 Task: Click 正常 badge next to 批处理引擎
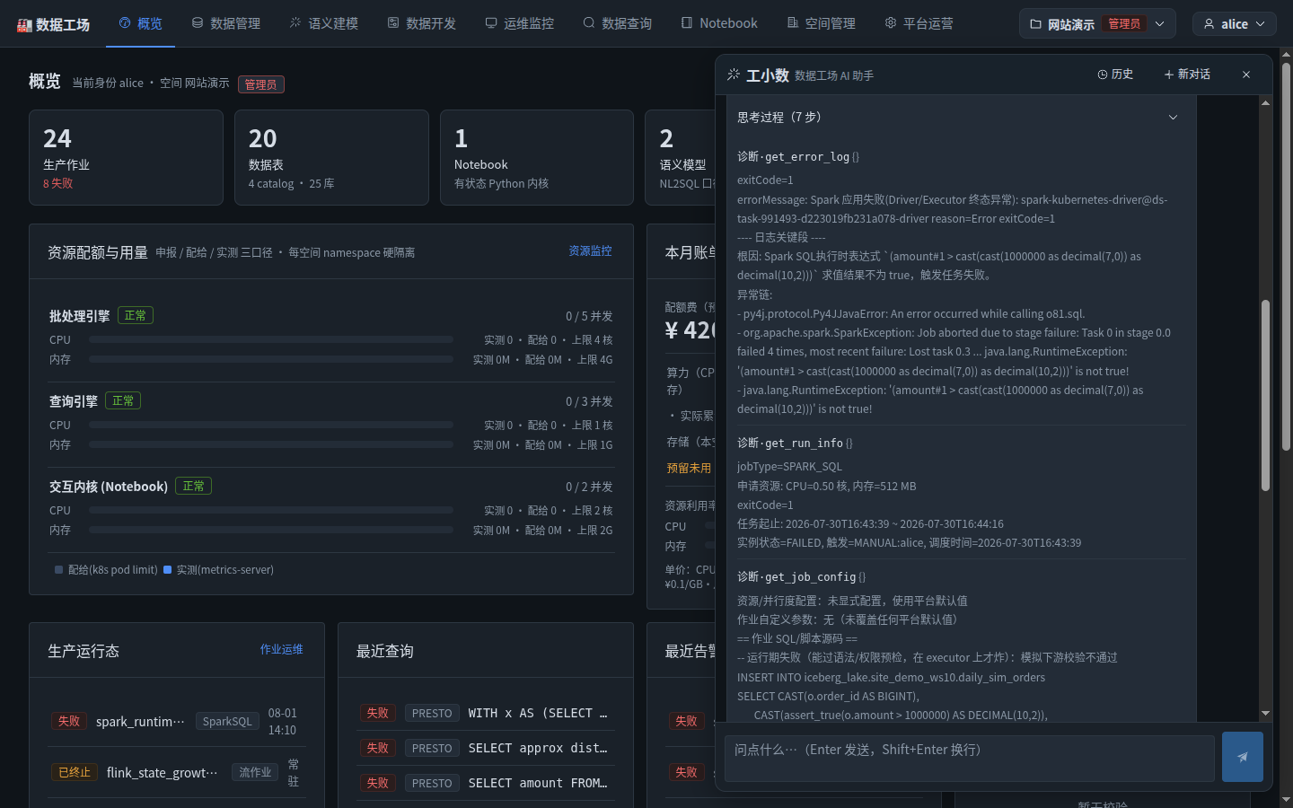(x=135, y=316)
